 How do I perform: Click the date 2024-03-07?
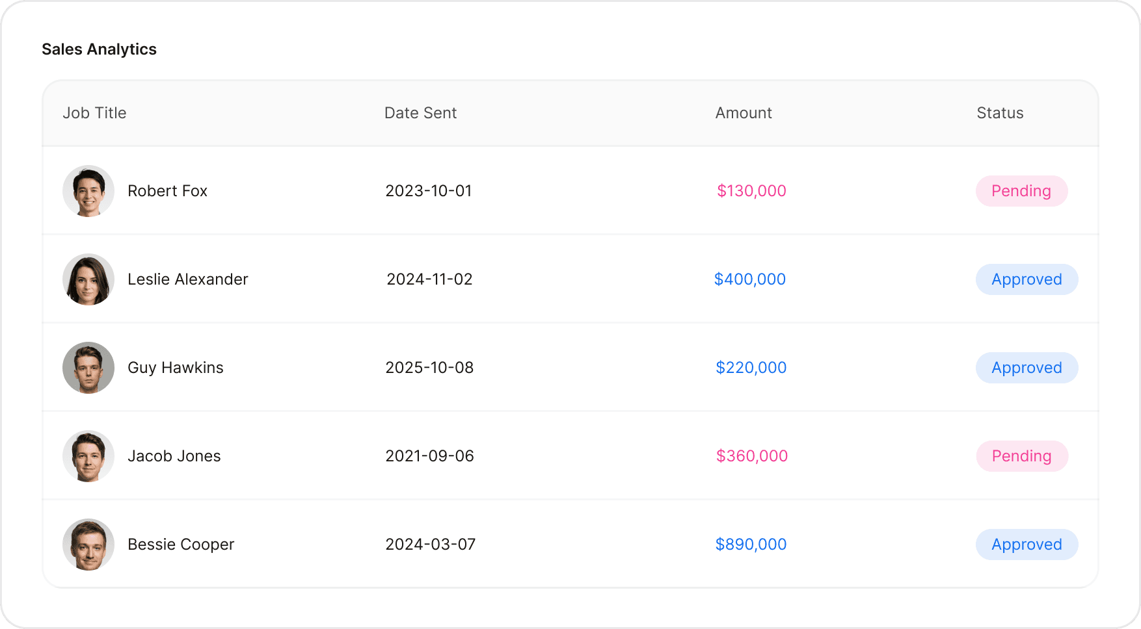[431, 545]
